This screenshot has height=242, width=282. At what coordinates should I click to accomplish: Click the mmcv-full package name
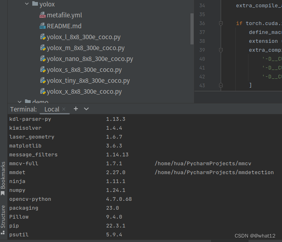tap(24, 164)
